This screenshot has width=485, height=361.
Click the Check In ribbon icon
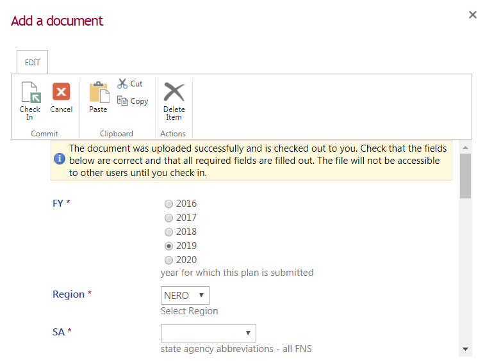(x=30, y=93)
